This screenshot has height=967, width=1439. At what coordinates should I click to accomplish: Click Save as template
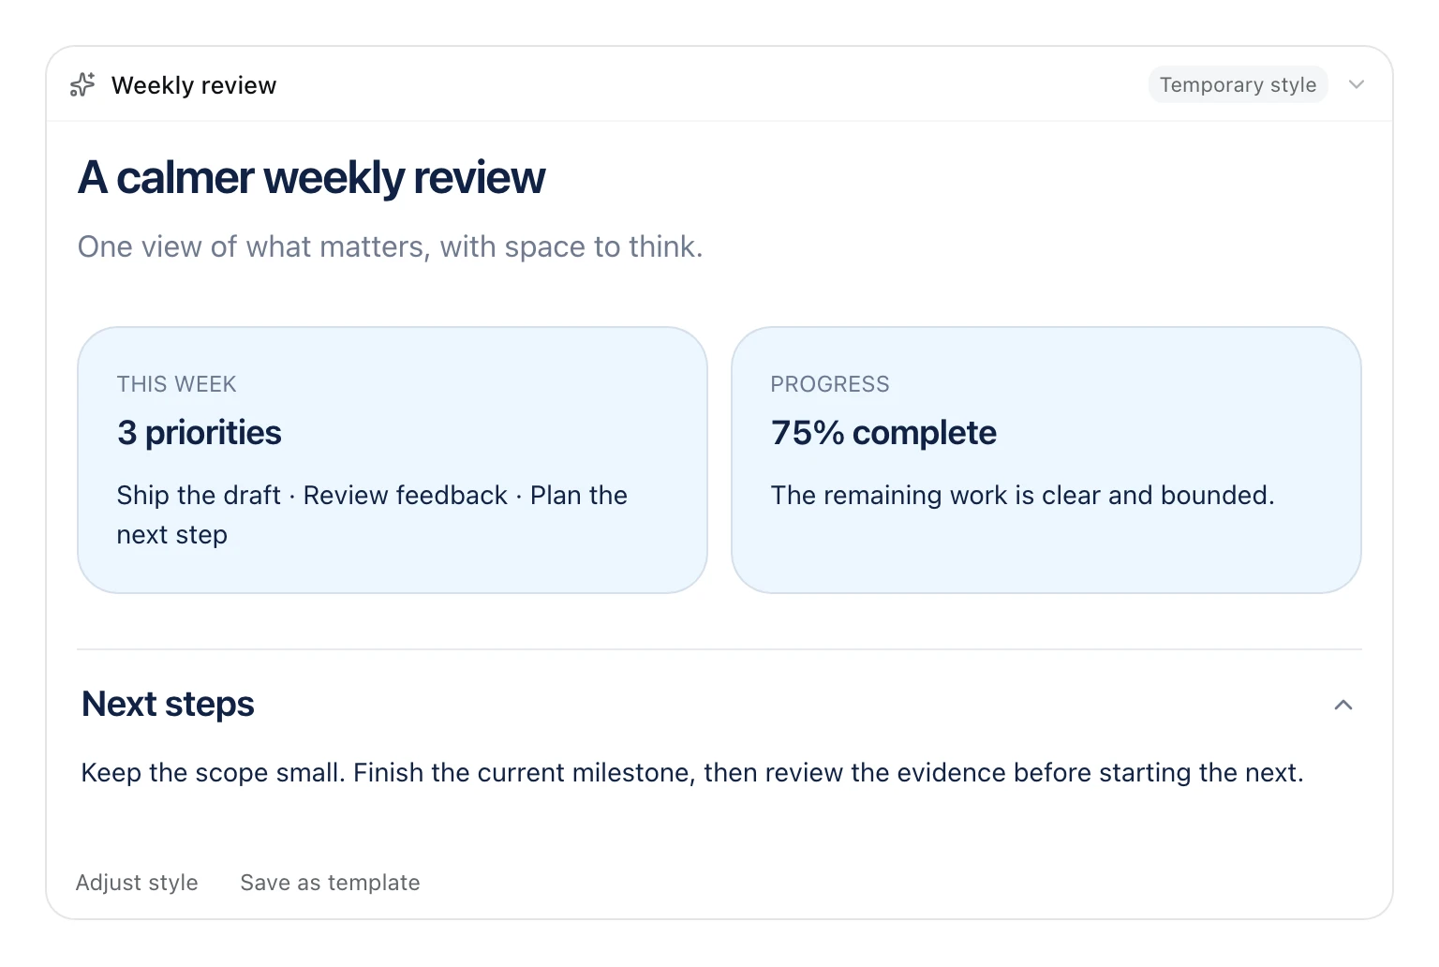pyautogui.click(x=330, y=883)
